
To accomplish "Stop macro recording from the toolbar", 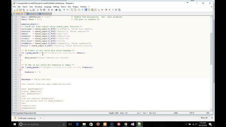I will pyautogui.click(x=109, y=10).
